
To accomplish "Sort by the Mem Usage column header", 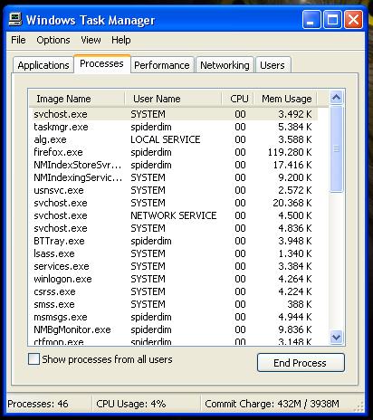I will pyautogui.click(x=285, y=99).
